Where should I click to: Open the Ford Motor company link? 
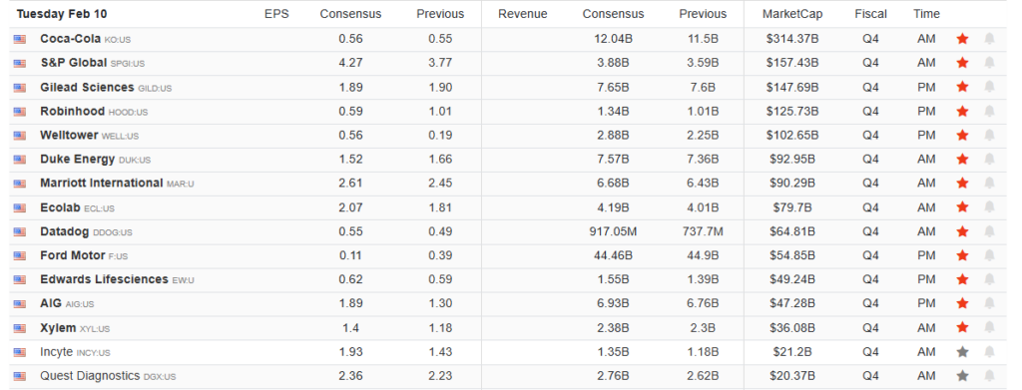72,256
